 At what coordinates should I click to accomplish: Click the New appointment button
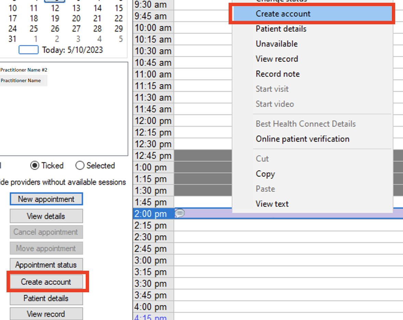46,199
